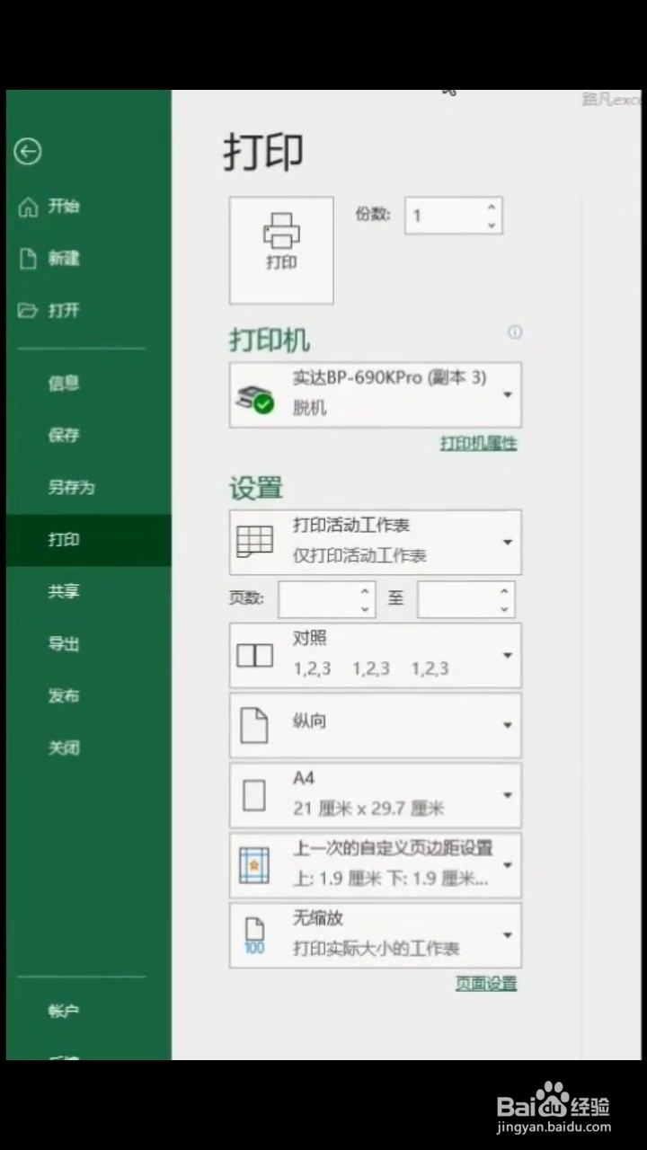The image size is (647, 1150).
Task: Click the custom margins icon
Action: [254, 865]
